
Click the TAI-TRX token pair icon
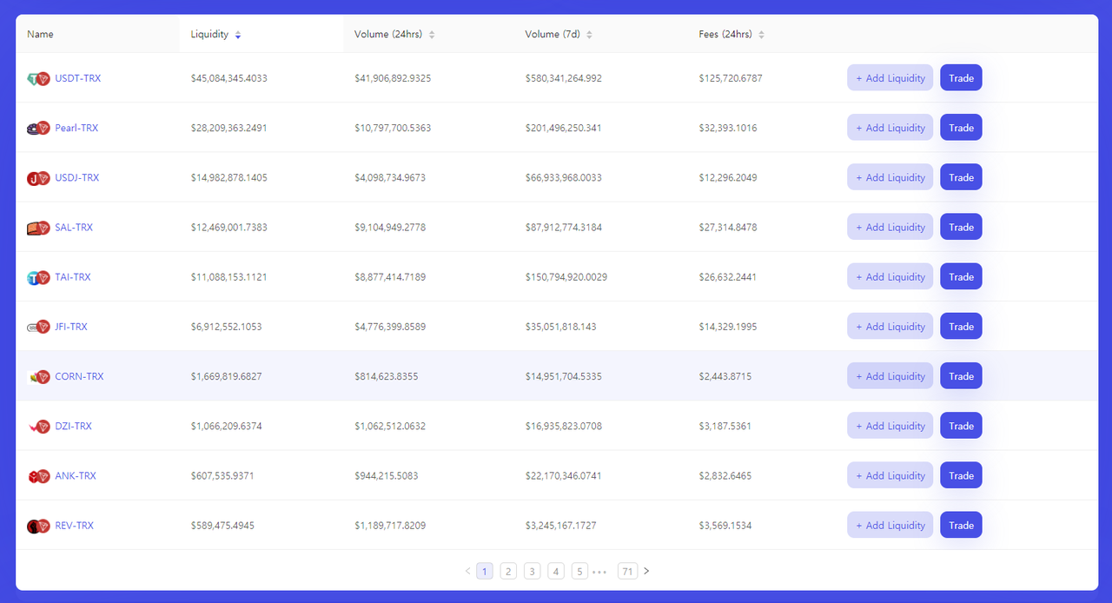coord(38,276)
